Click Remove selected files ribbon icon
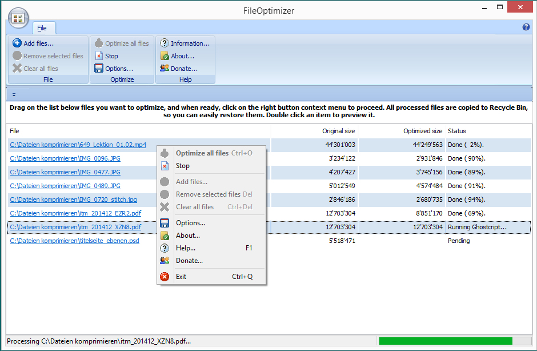The width and height of the screenshot is (537, 351). click(17, 55)
